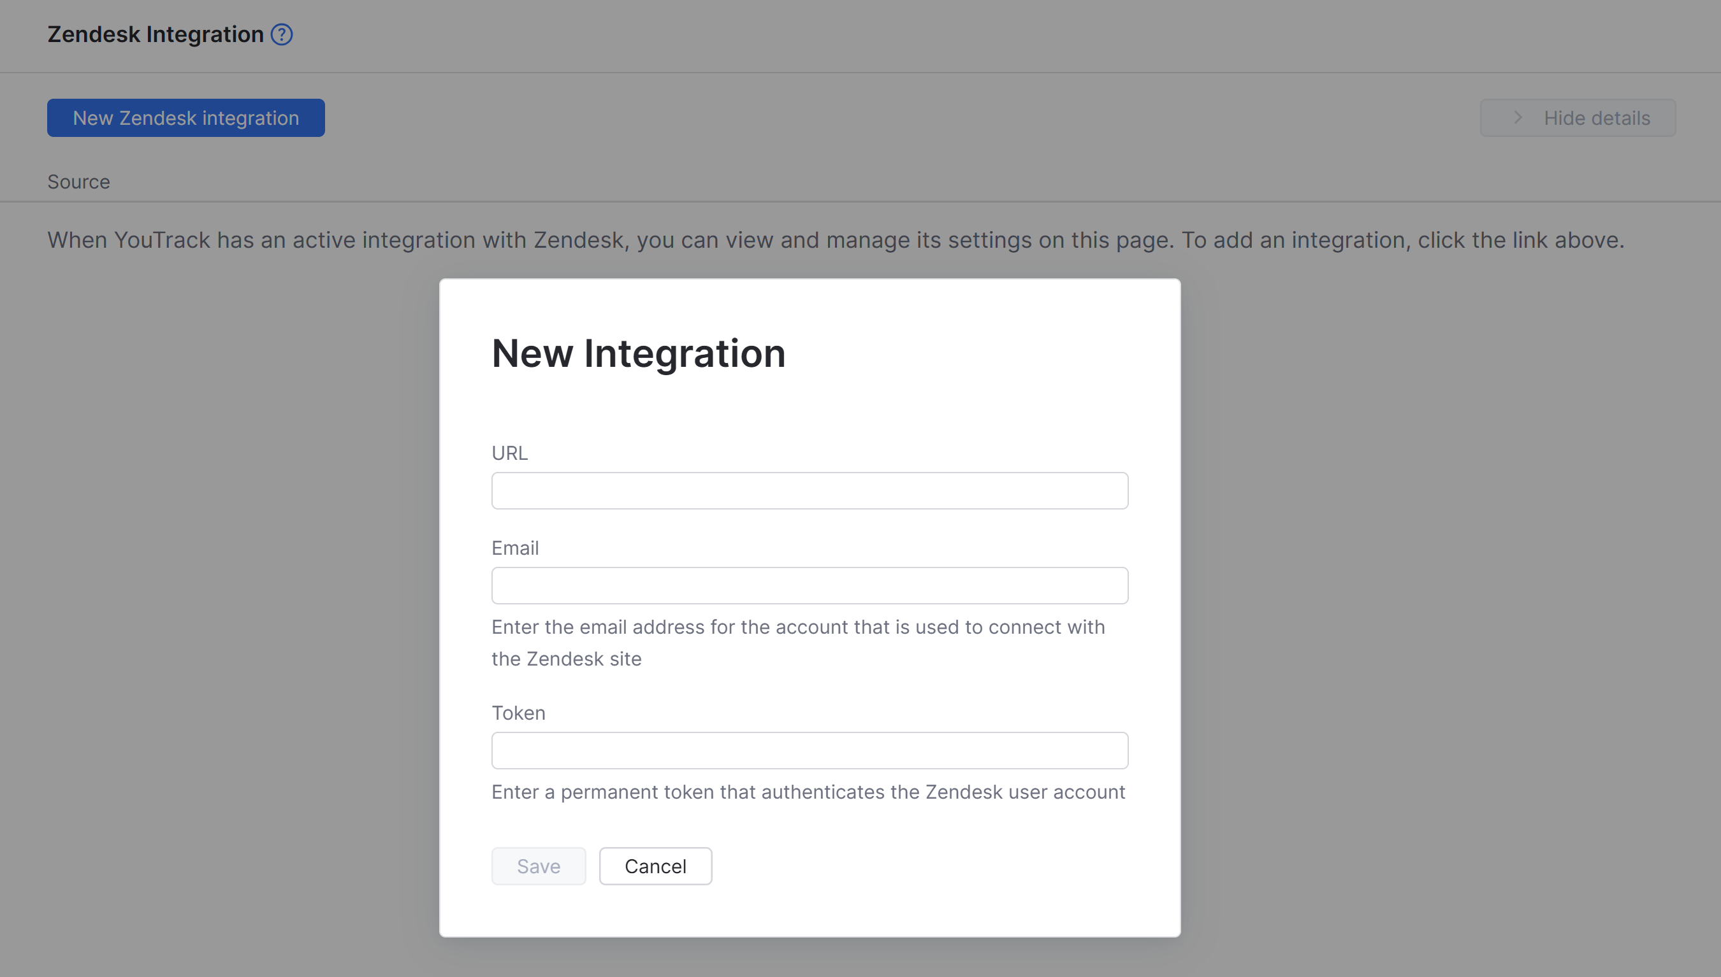1721x977 pixels.
Task: Click the permanent token helper text
Action: pos(808,791)
